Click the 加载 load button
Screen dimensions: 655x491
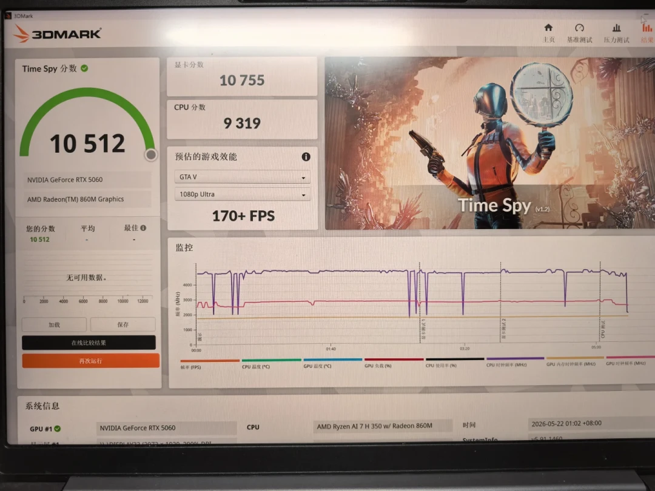pos(54,324)
